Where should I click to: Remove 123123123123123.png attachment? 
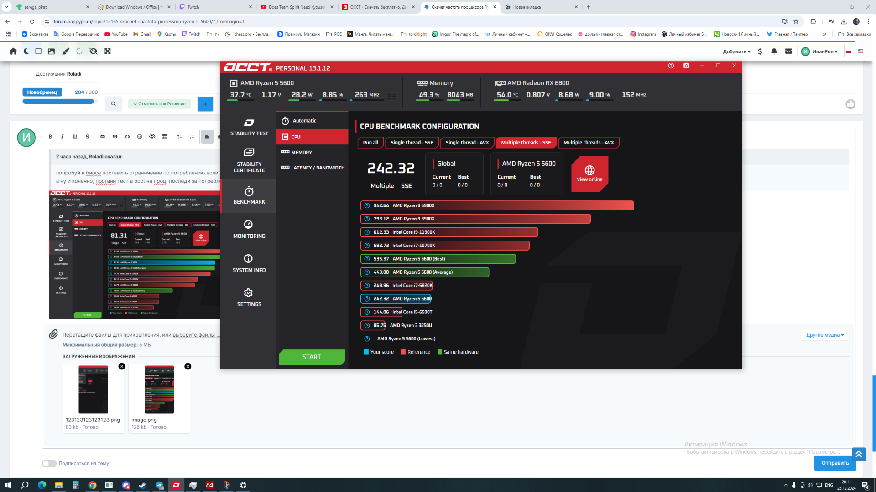point(122,366)
